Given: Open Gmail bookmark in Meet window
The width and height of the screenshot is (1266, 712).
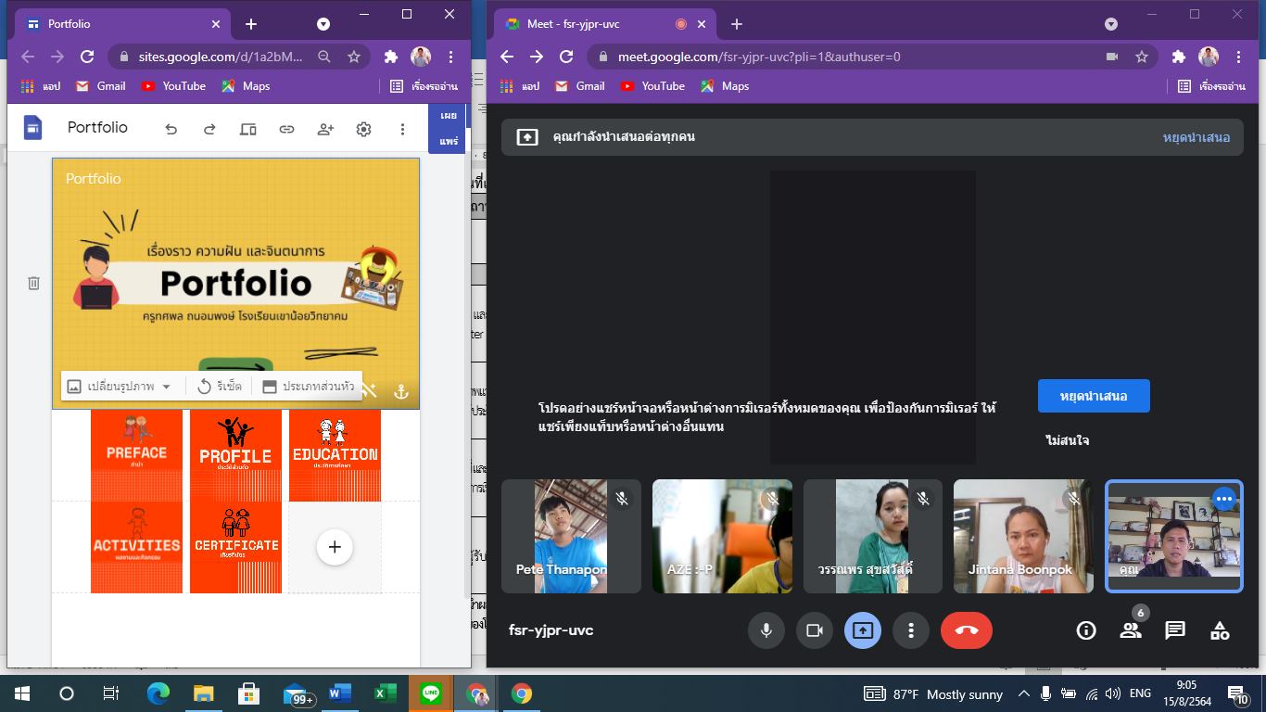Looking at the screenshot, I should click(579, 86).
